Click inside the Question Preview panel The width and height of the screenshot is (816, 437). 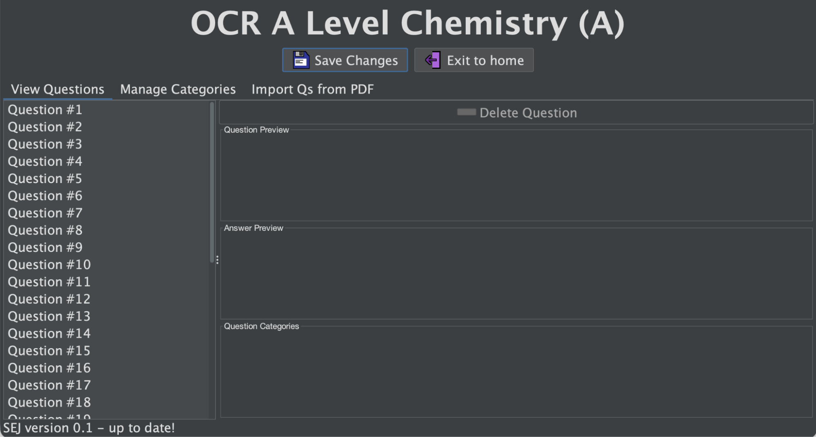pos(516,176)
